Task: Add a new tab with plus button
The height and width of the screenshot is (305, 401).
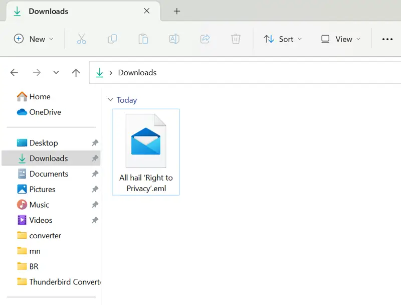Action: pos(176,11)
